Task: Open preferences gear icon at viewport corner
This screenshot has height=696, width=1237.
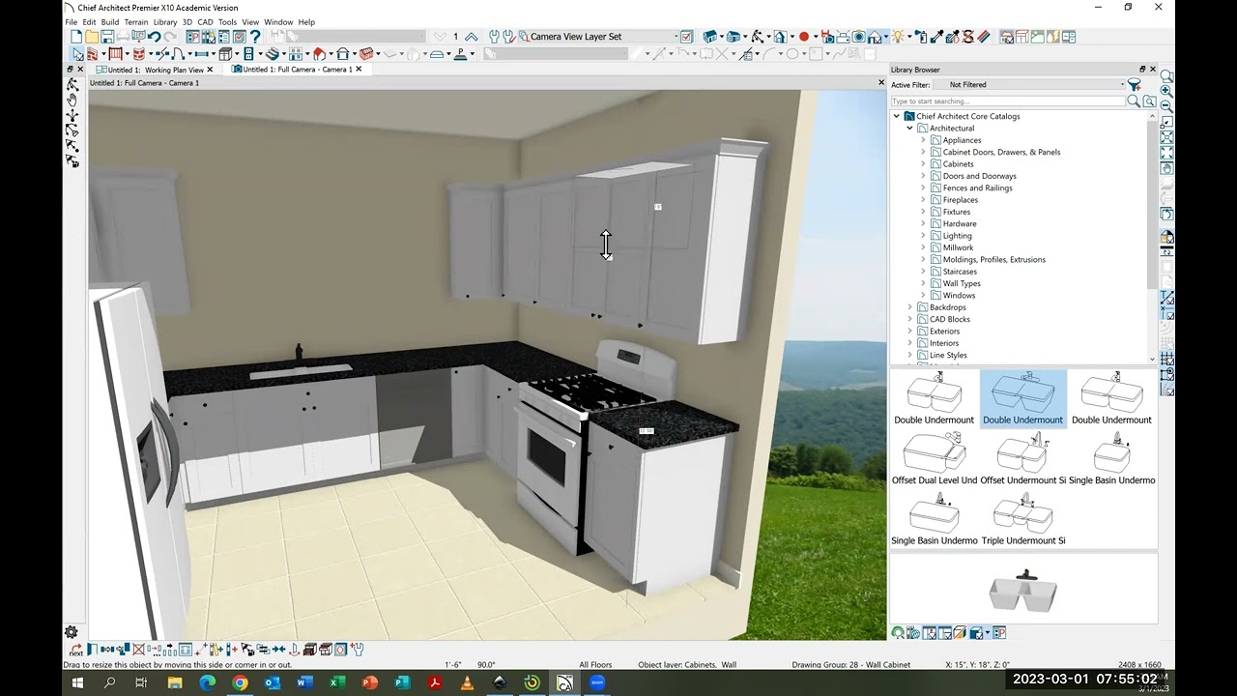Action: [72, 632]
